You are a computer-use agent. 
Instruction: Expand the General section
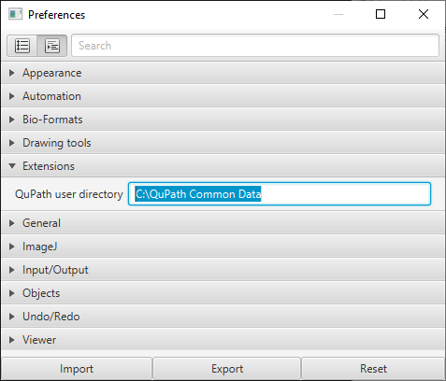click(223, 223)
